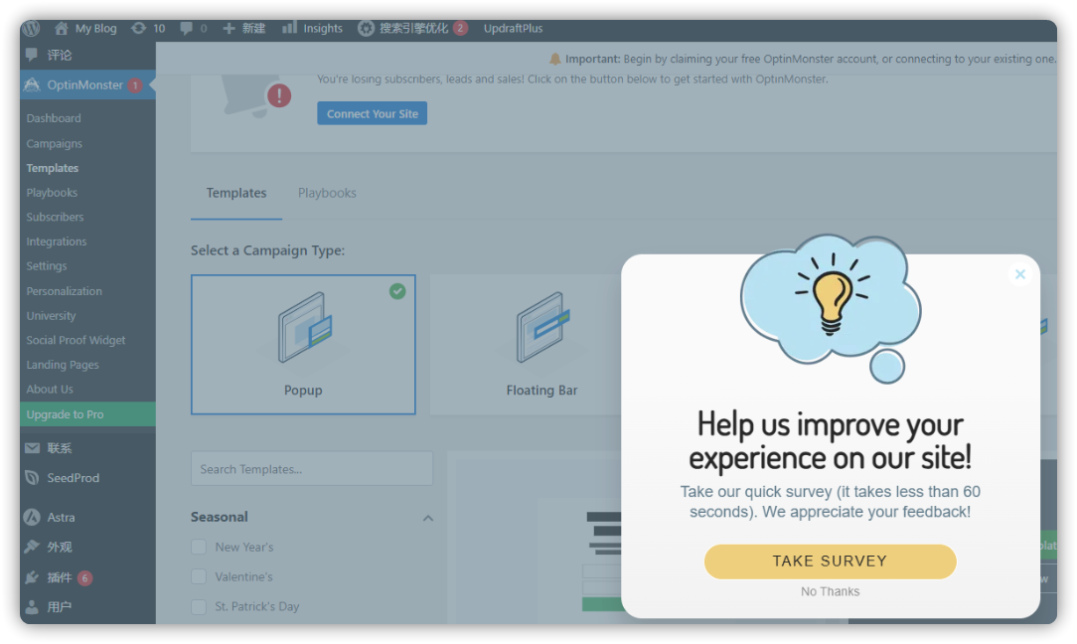Switch to the Playbooks tab

coord(327,193)
